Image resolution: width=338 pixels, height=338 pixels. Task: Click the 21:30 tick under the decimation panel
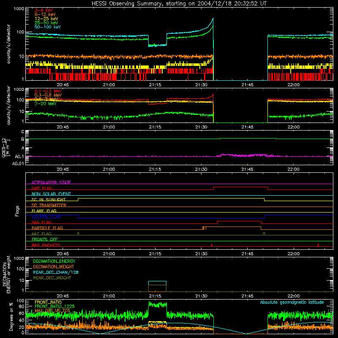coord(201,296)
